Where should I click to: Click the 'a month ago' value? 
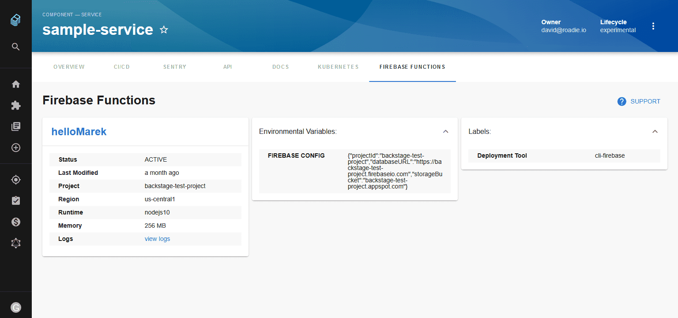coord(162,173)
